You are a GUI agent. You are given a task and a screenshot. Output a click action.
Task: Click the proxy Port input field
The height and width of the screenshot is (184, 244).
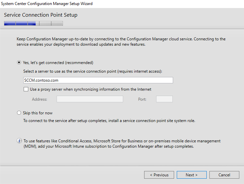pos(164,99)
